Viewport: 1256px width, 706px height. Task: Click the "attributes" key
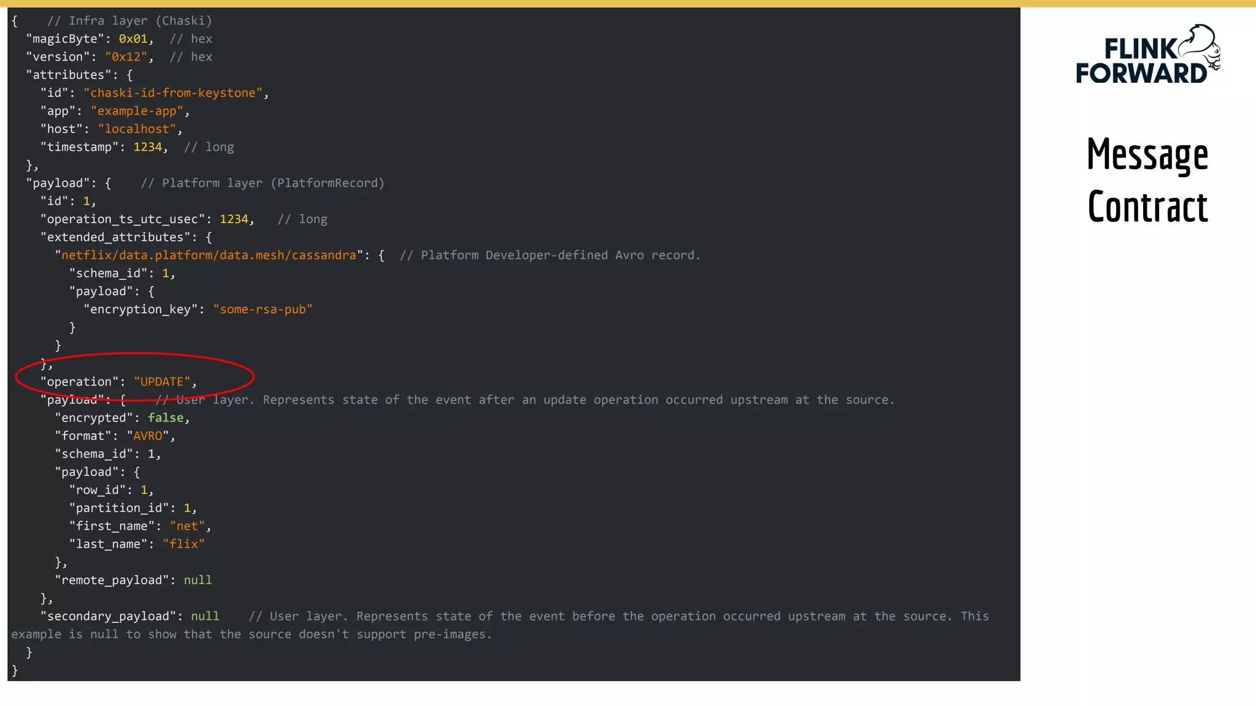coord(69,75)
